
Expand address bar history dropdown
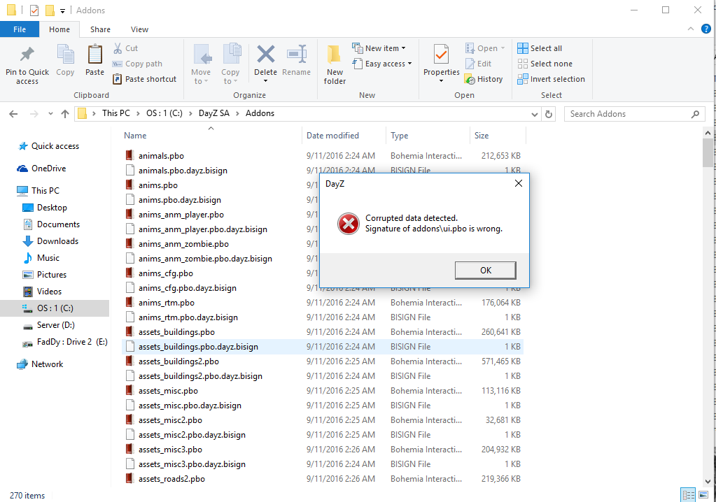pyautogui.click(x=535, y=115)
